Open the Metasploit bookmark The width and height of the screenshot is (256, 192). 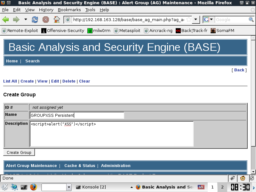tap(127, 30)
